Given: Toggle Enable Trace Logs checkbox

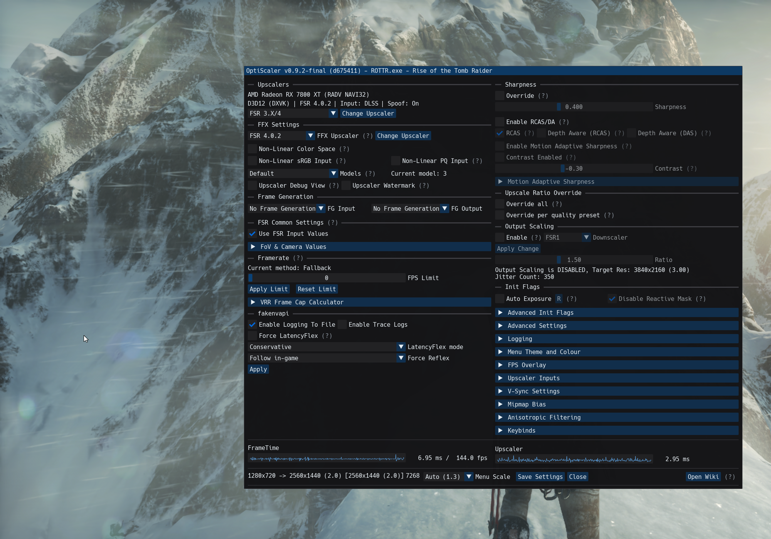Looking at the screenshot, I should tap(342, 324).
